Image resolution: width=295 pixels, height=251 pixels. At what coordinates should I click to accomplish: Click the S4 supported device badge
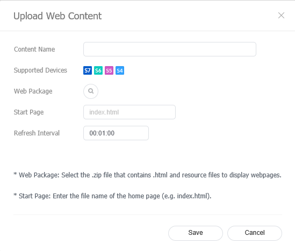tap(120, 70)
